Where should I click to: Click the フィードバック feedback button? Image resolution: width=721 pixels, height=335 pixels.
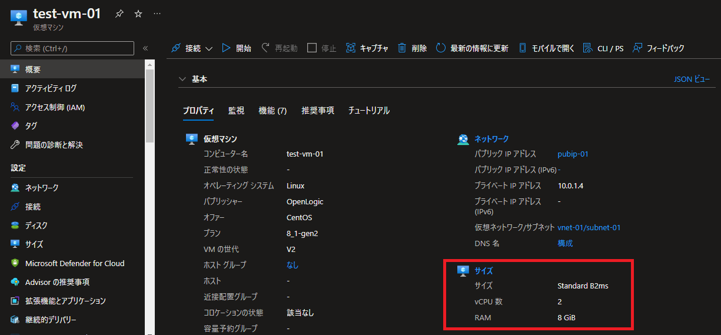coord(658,48)
